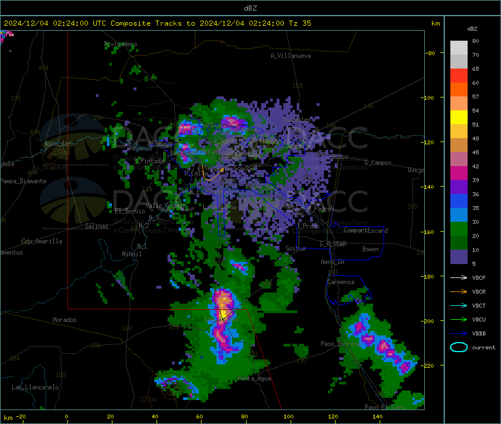Image resolution: width=501 pixels, height=424 pixels.
Task: Click the green VBCU arrow in legend
Action: [x=459, y=319]
